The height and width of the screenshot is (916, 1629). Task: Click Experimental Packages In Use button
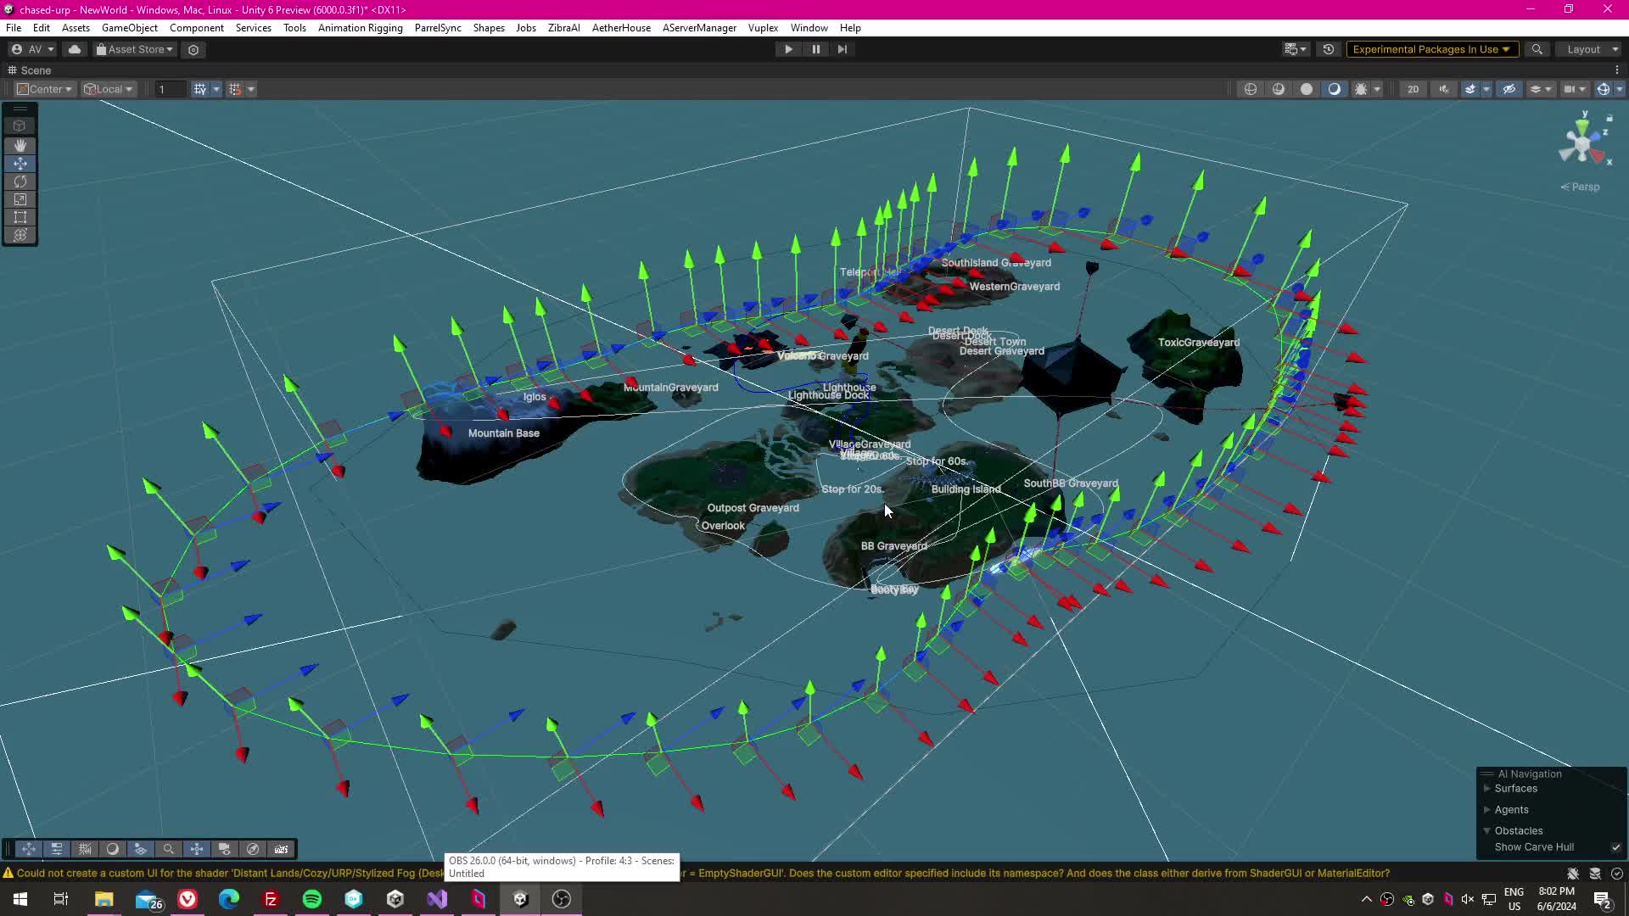point(1430,49)
